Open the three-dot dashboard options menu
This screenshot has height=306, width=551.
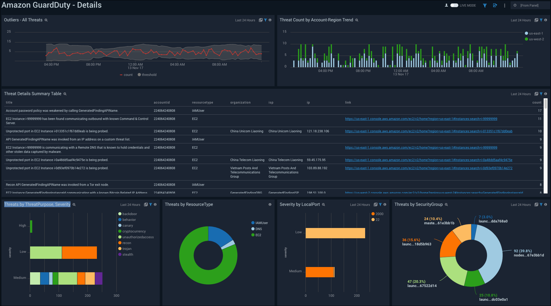pyautogui.click(x=505, y=5)
